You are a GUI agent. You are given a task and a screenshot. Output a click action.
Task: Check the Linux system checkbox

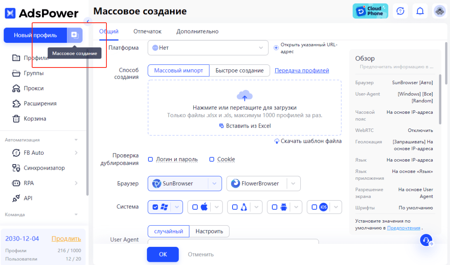point(235,207)
